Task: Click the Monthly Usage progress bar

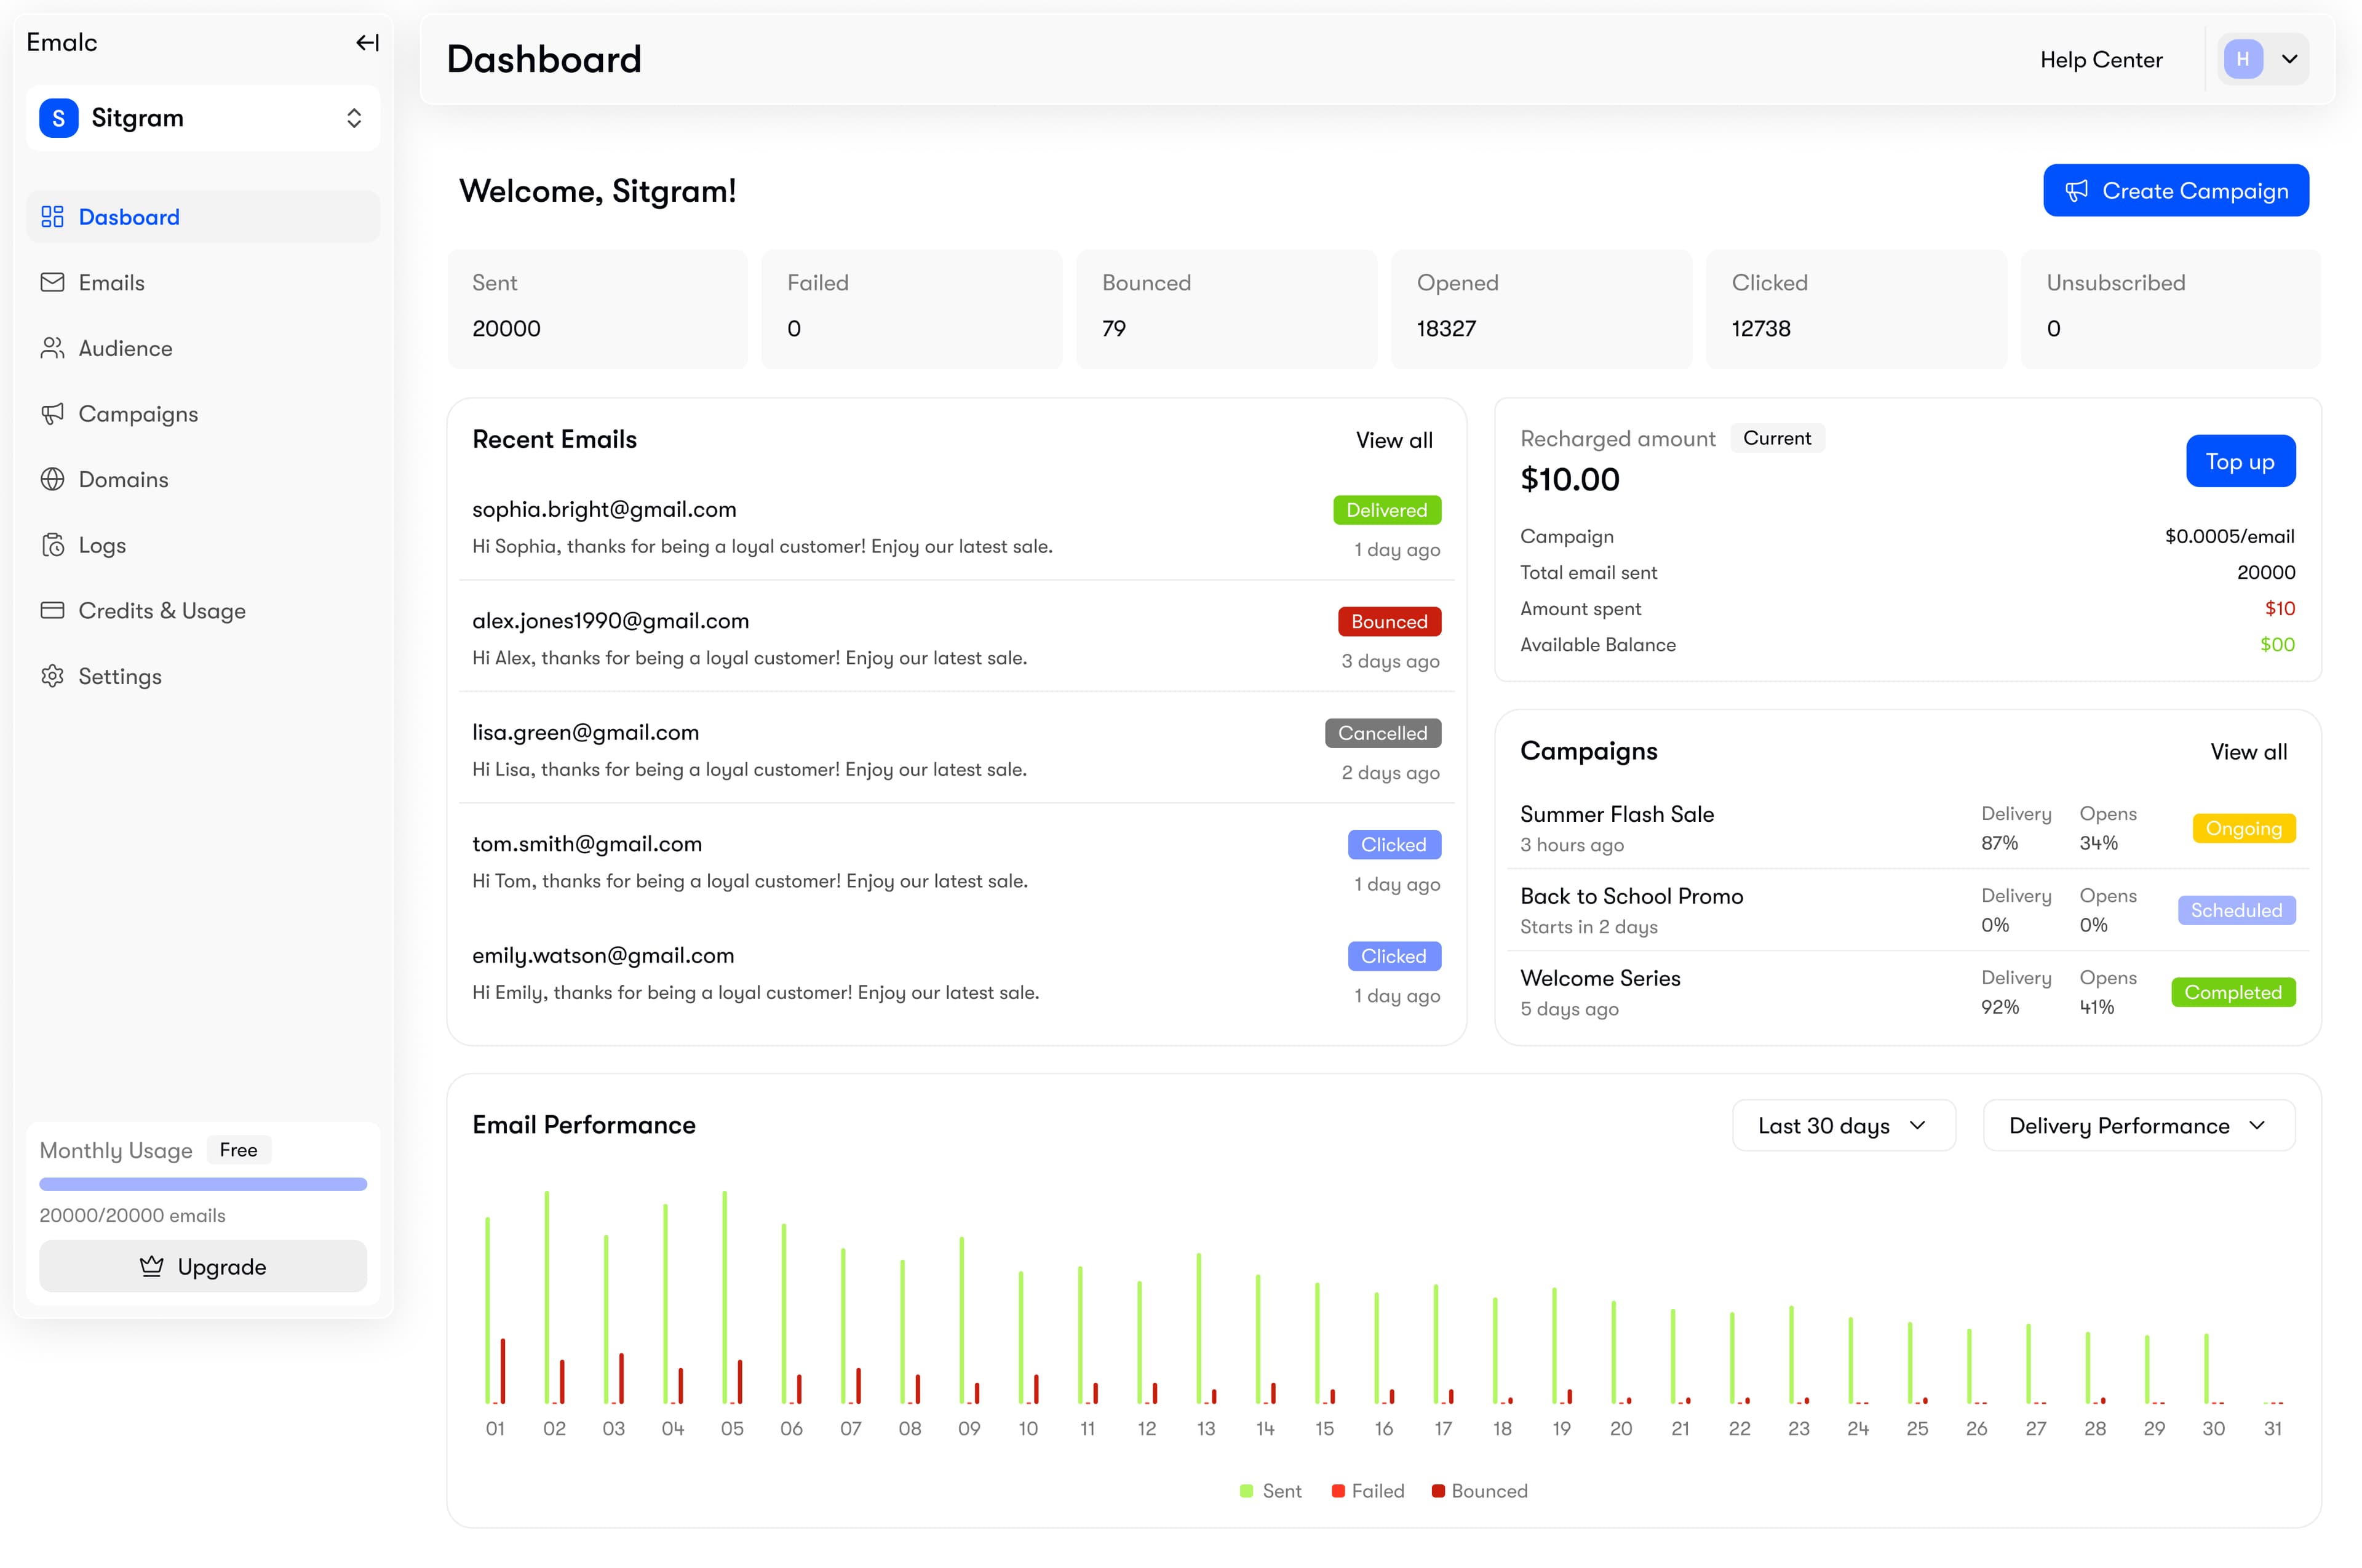Action: point(203,1184)
